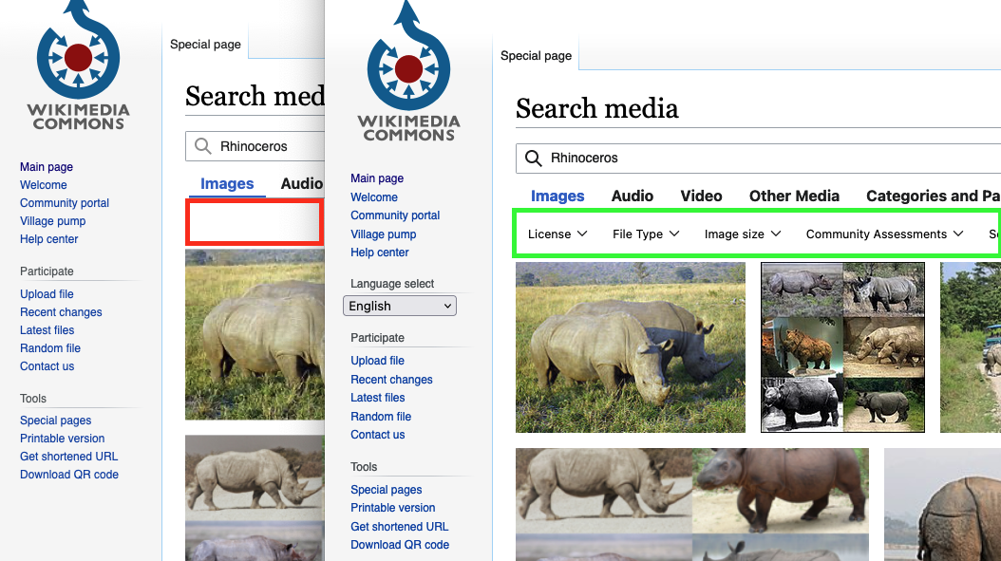This screenshot has width=1001, height=561.
Task: Open grazing rhinos thumbnail in right window
Action: pos(630,347)
